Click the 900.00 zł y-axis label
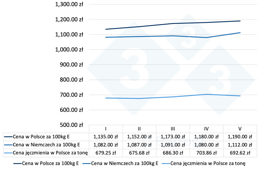Viewport: 260px width, 170px height. (x=71, y=64)
